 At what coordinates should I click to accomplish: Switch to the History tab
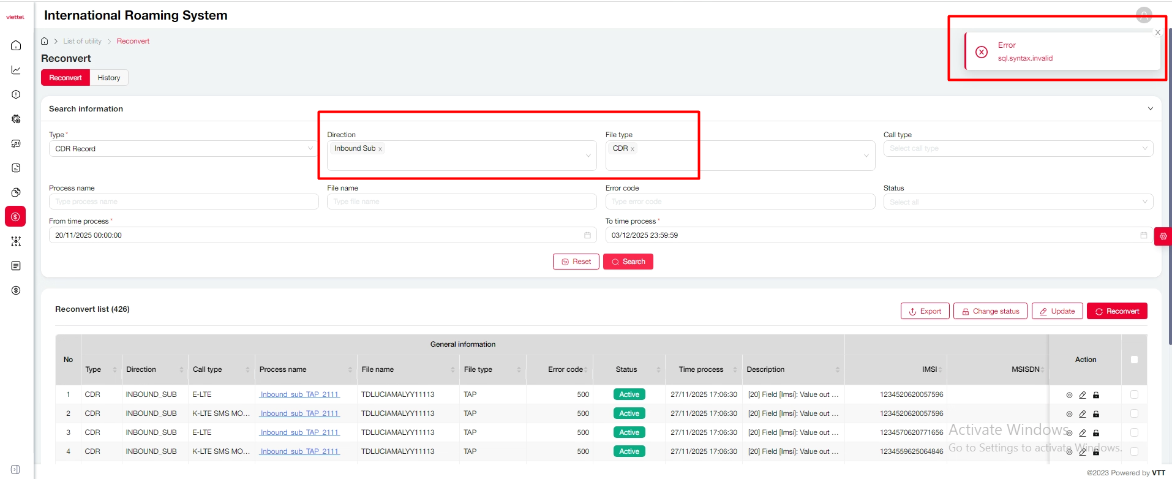[x=109, y=78]
